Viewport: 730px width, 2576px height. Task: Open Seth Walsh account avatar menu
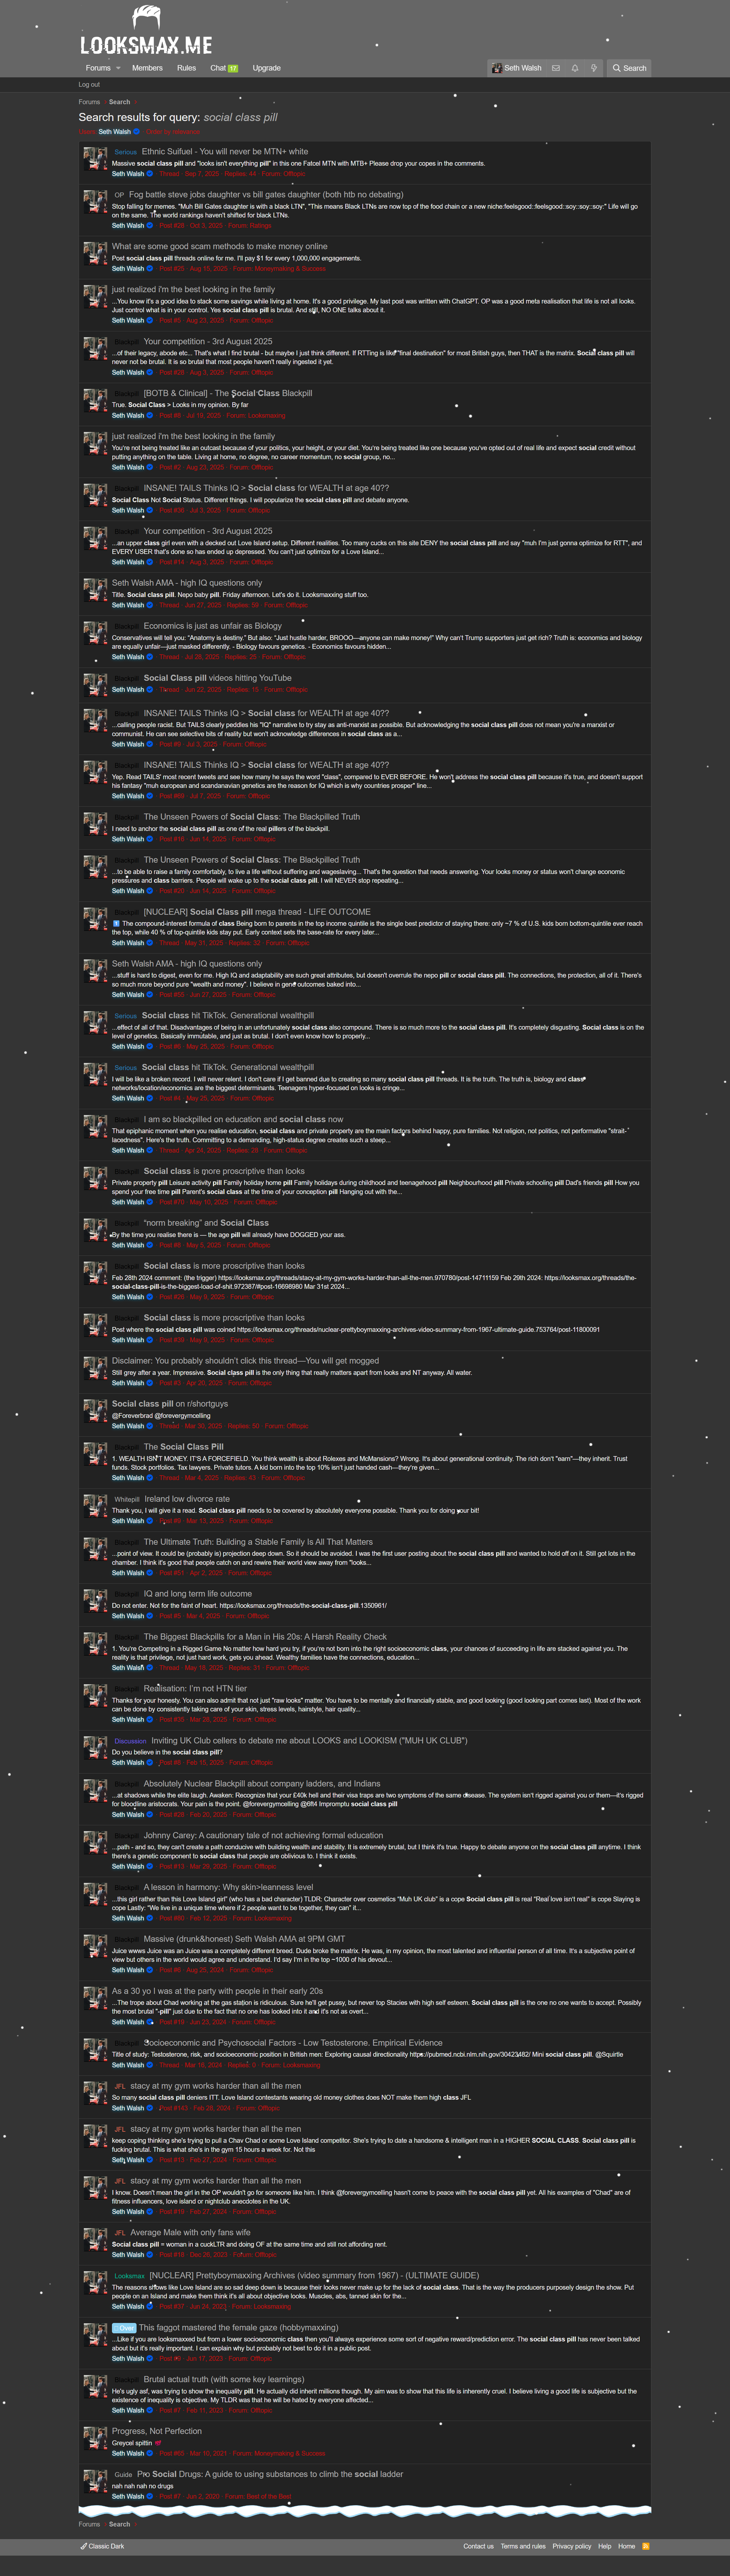[x=516, y=68]
